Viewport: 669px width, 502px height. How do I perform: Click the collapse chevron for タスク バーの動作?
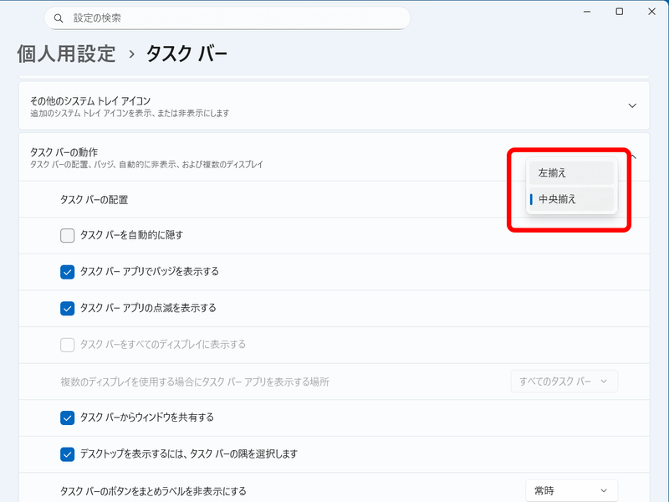click(633, 155)
